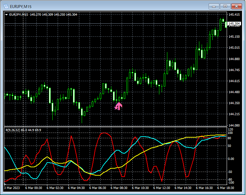Click the 6 Mar 06:30 time label

[x=98, y=188]
